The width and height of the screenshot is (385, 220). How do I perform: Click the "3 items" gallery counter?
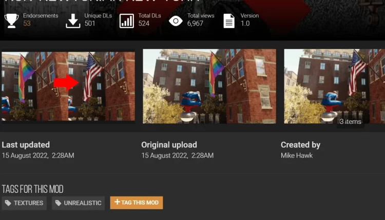point(350,122)
